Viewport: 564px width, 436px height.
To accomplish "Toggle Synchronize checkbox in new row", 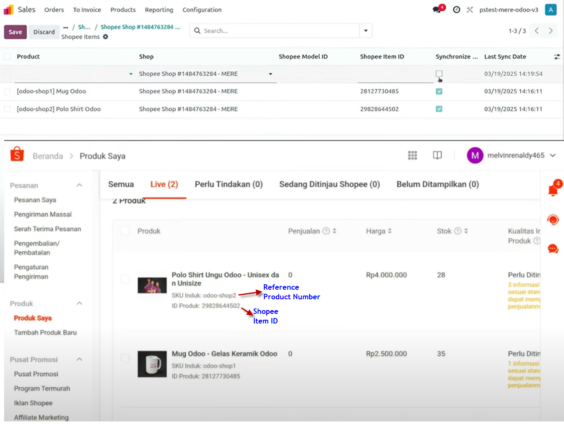I will pyautogui.click(x=439, y=74).
